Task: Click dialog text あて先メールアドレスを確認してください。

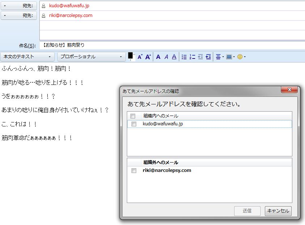Action: click(x=184, y=104)
